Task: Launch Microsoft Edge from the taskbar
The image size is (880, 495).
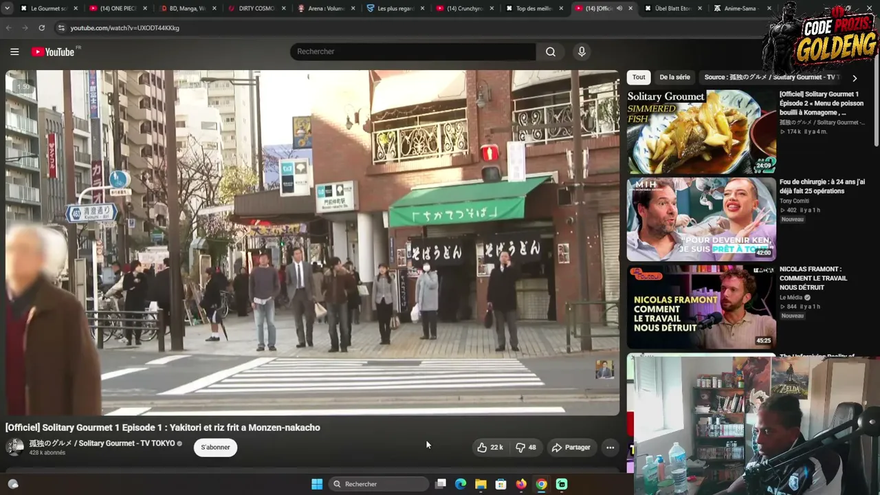Action: tap(461, 484)
